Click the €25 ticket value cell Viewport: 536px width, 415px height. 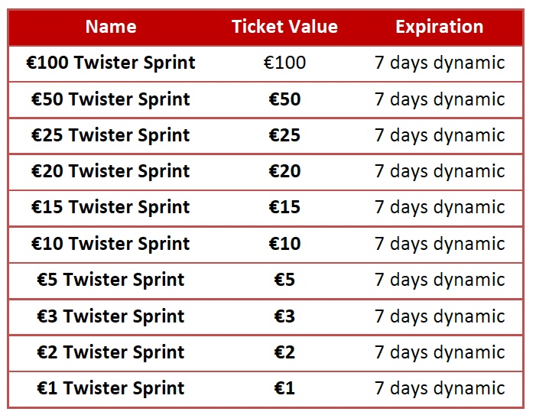tap(284, 135)
